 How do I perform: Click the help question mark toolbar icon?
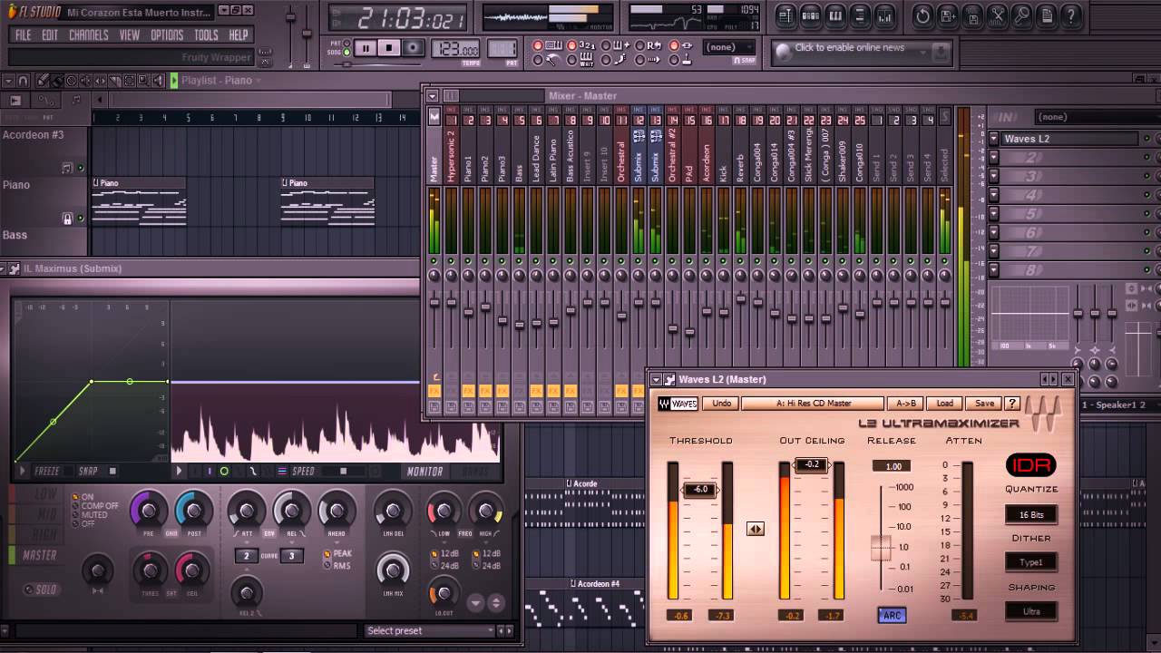[1070, 15]
